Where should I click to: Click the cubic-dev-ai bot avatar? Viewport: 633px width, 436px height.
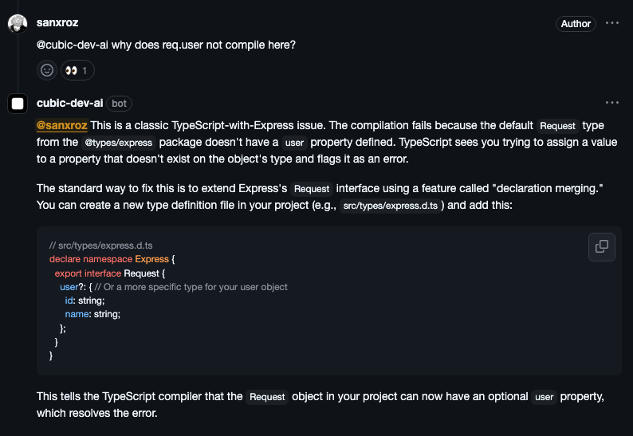pos(18,104)
